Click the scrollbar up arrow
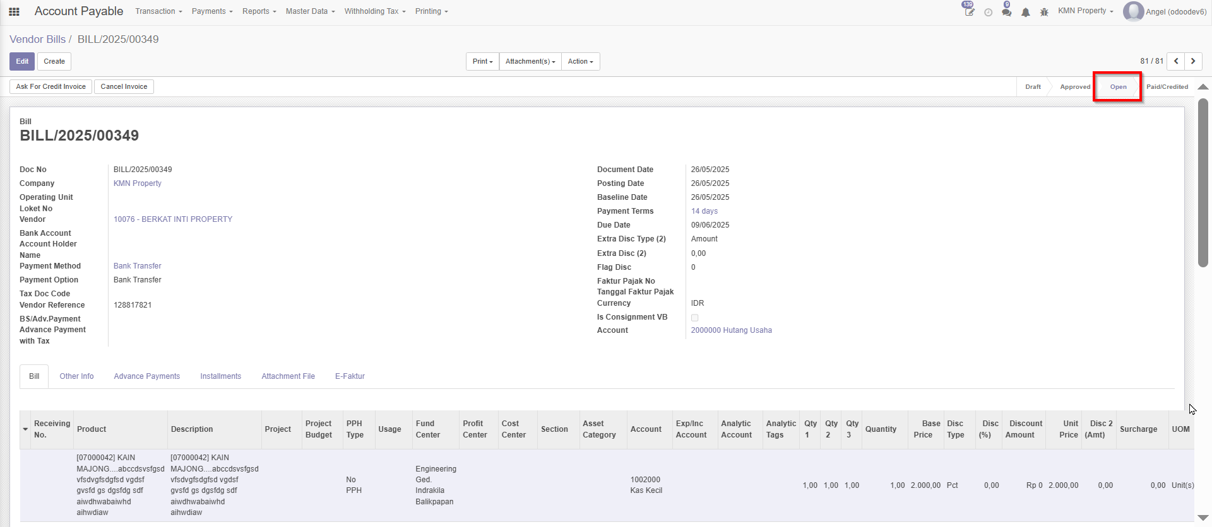This screenshot has height=527, width=1212. [x=1203, y=87]
